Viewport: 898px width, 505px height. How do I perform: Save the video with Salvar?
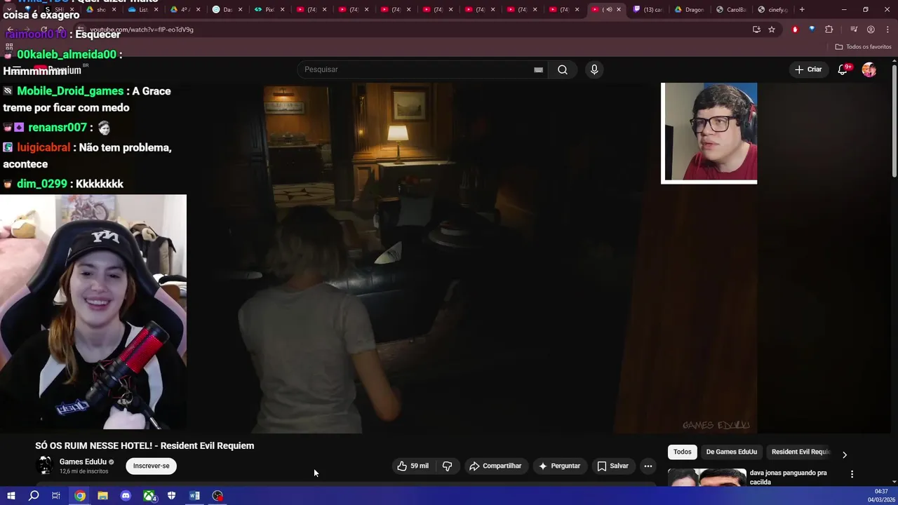612,466
